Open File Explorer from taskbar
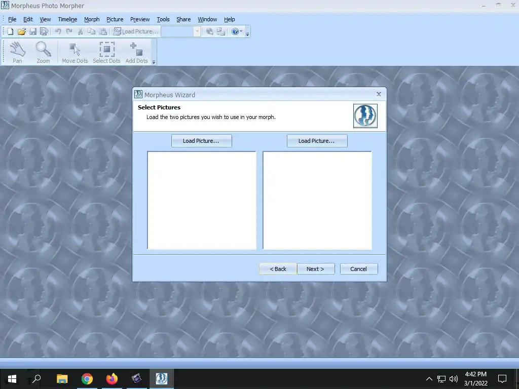The width and height of the screenshot is (519, 389). 62,379
